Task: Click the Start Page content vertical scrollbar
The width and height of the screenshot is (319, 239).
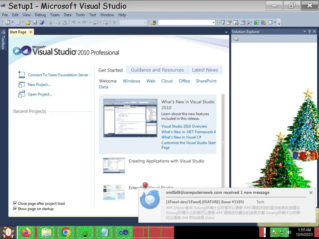Action: click(223, 141)
